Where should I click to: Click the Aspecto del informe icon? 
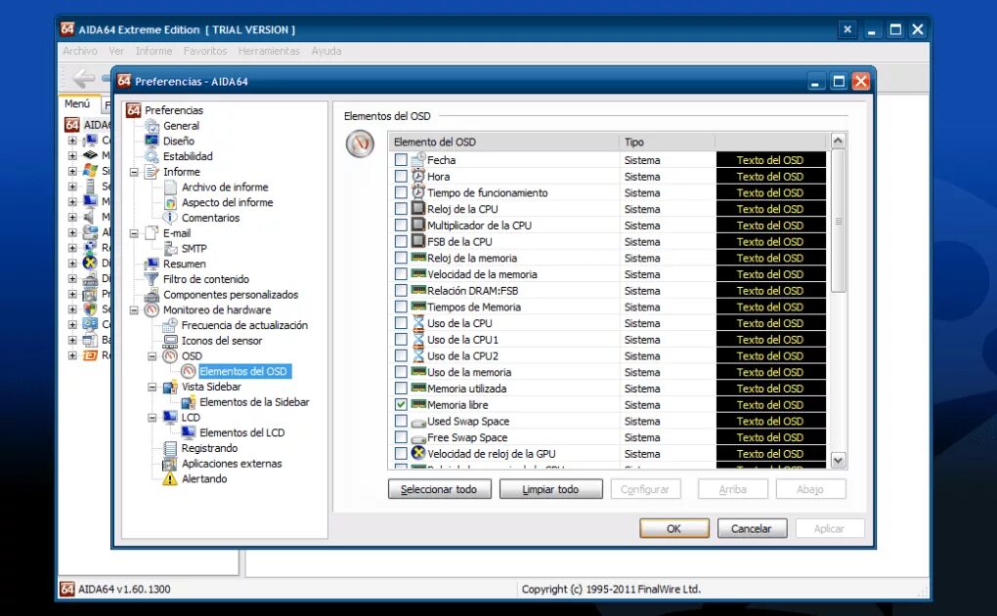170,203
